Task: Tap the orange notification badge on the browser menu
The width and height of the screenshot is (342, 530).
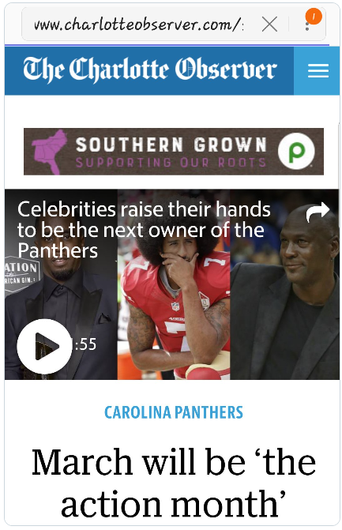Action: pos(314,17)
